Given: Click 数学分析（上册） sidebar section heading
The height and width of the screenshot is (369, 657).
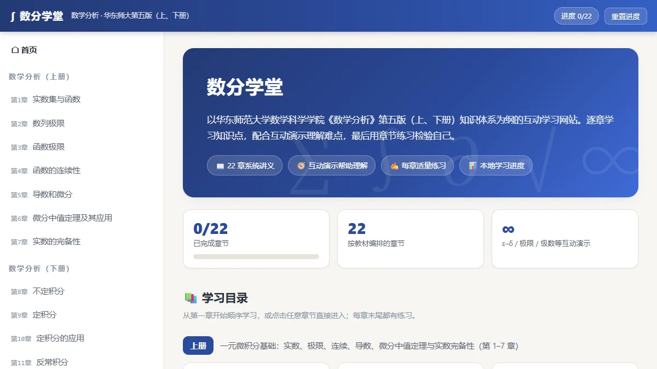Looking at the screenshot, I should 39,77.
